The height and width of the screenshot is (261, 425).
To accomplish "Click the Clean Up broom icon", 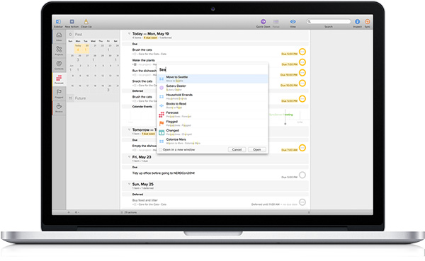I will [x=86, y=21].
